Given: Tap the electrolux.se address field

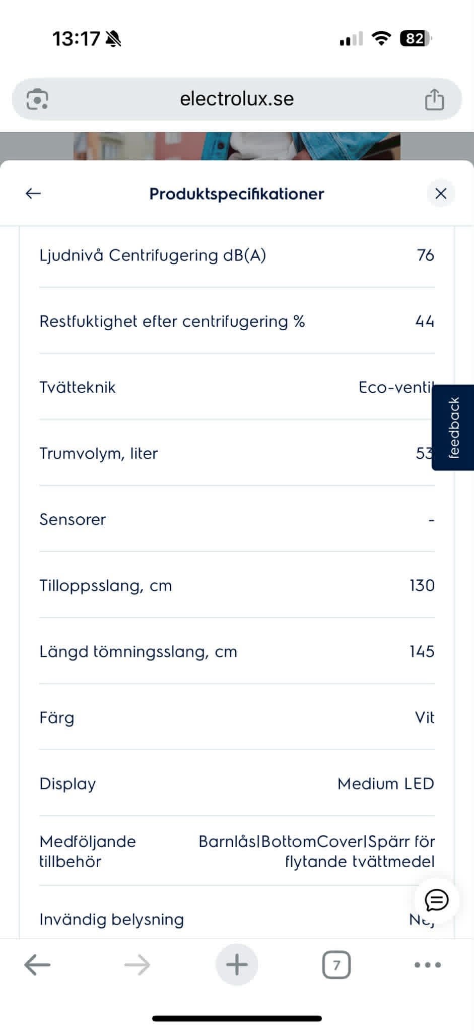Looking at the screenshot, I should coord(237,99).
